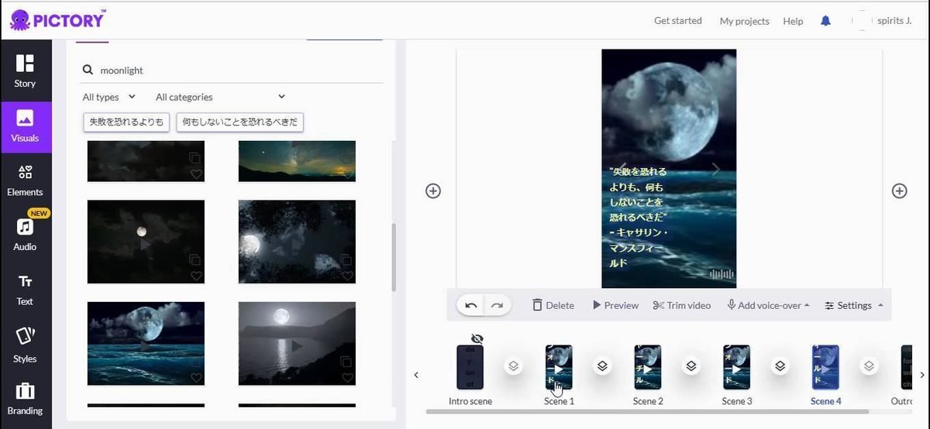Open the Help menu
Image resolution: width=930 pixels, height=429 pixels.
[x=793, y=21]
